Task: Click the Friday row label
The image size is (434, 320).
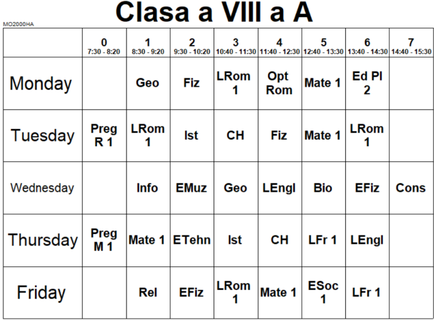Action: pyautogui.click(x=41, y=293)
